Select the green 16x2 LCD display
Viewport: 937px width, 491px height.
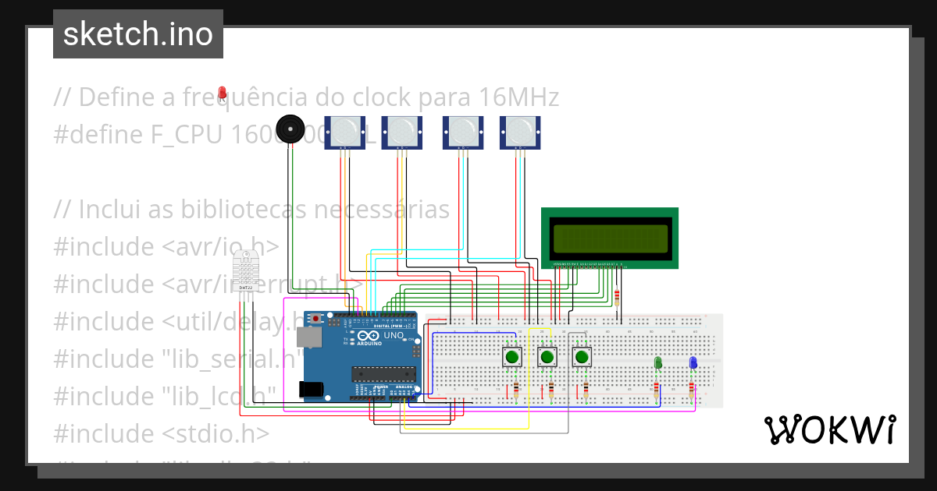tap(611, 238)
